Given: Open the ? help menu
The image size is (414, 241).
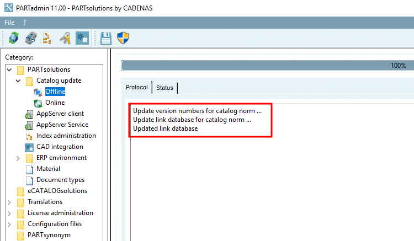Looking at the screenshot, I should pos(24,23).
